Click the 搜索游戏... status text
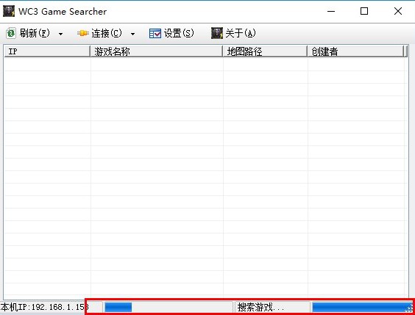This screenshot has height=315, width=415. click(261, 308)
